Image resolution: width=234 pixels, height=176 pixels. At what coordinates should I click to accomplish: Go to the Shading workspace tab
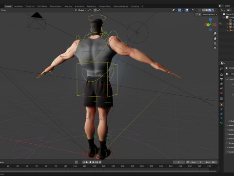coord(68,6)
